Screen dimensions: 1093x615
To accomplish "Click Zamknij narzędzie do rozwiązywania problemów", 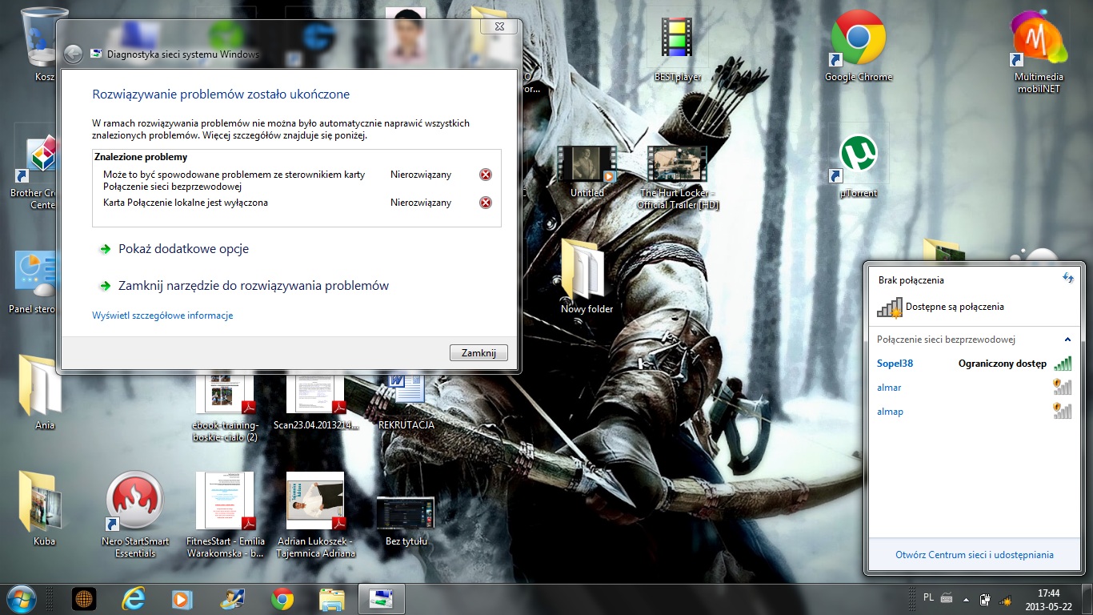I will pyautogui.click(x=253, y=286).
